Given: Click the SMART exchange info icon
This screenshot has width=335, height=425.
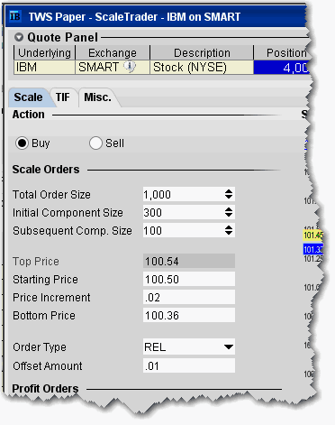Looking at the screenshot, I should pyautogui.click(x=130, y=67).
